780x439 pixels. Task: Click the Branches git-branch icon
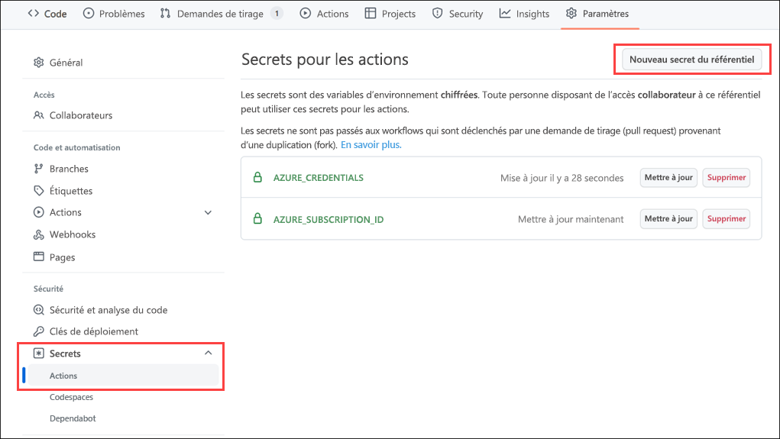tap(39, 169)
